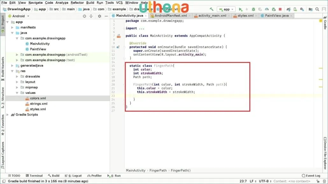Switch to activity_main.xml tab

pyautogui.click(x=212, y=16)
